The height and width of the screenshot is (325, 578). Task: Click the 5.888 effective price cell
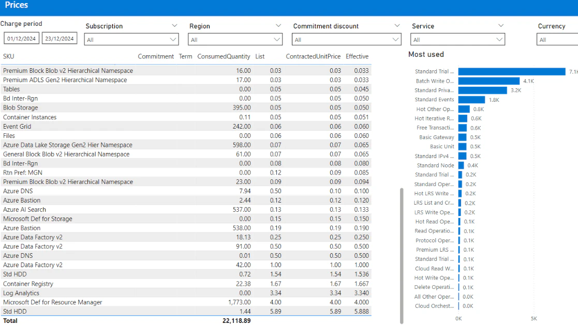(361, 312)
